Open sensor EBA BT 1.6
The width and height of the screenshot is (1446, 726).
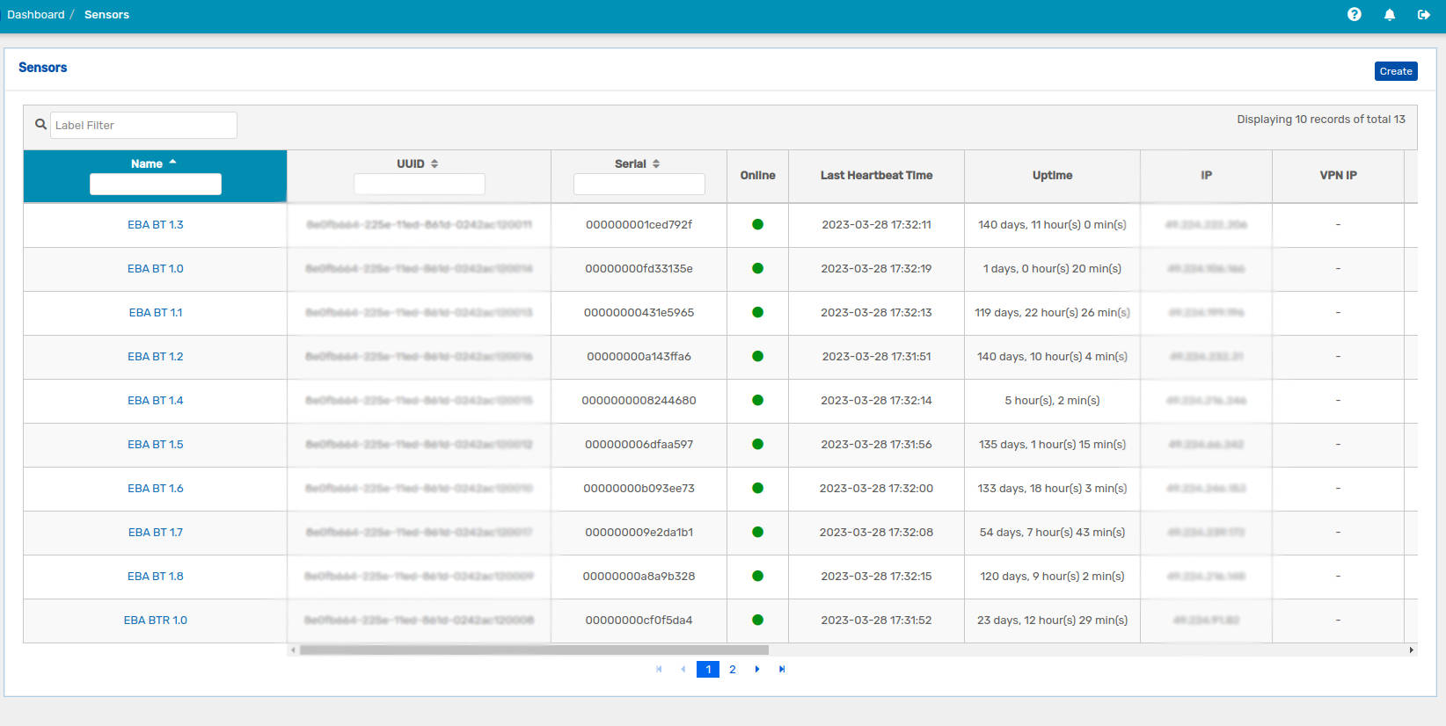point(156,489)
